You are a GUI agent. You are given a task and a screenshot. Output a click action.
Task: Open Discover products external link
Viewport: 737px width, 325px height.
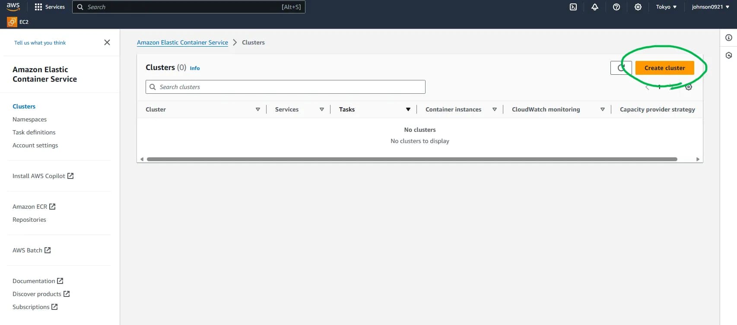pyautogui.click(x=41, y=294)
